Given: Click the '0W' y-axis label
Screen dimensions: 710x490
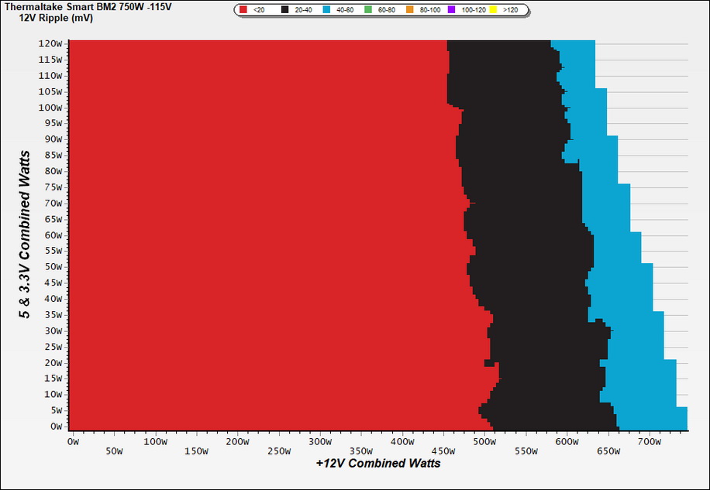Looking at the screenshot, I should (x=56, y=427).
